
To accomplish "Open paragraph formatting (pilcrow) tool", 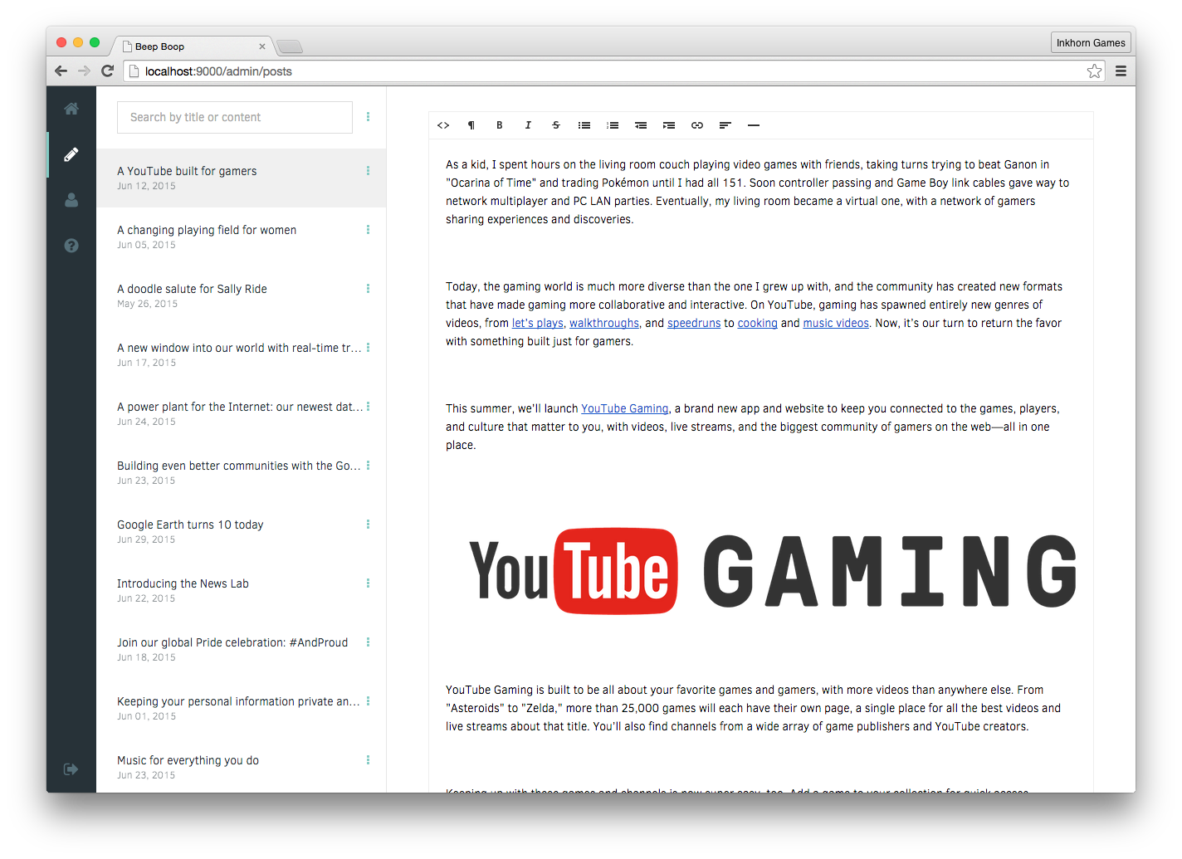I will pos(471,125).
